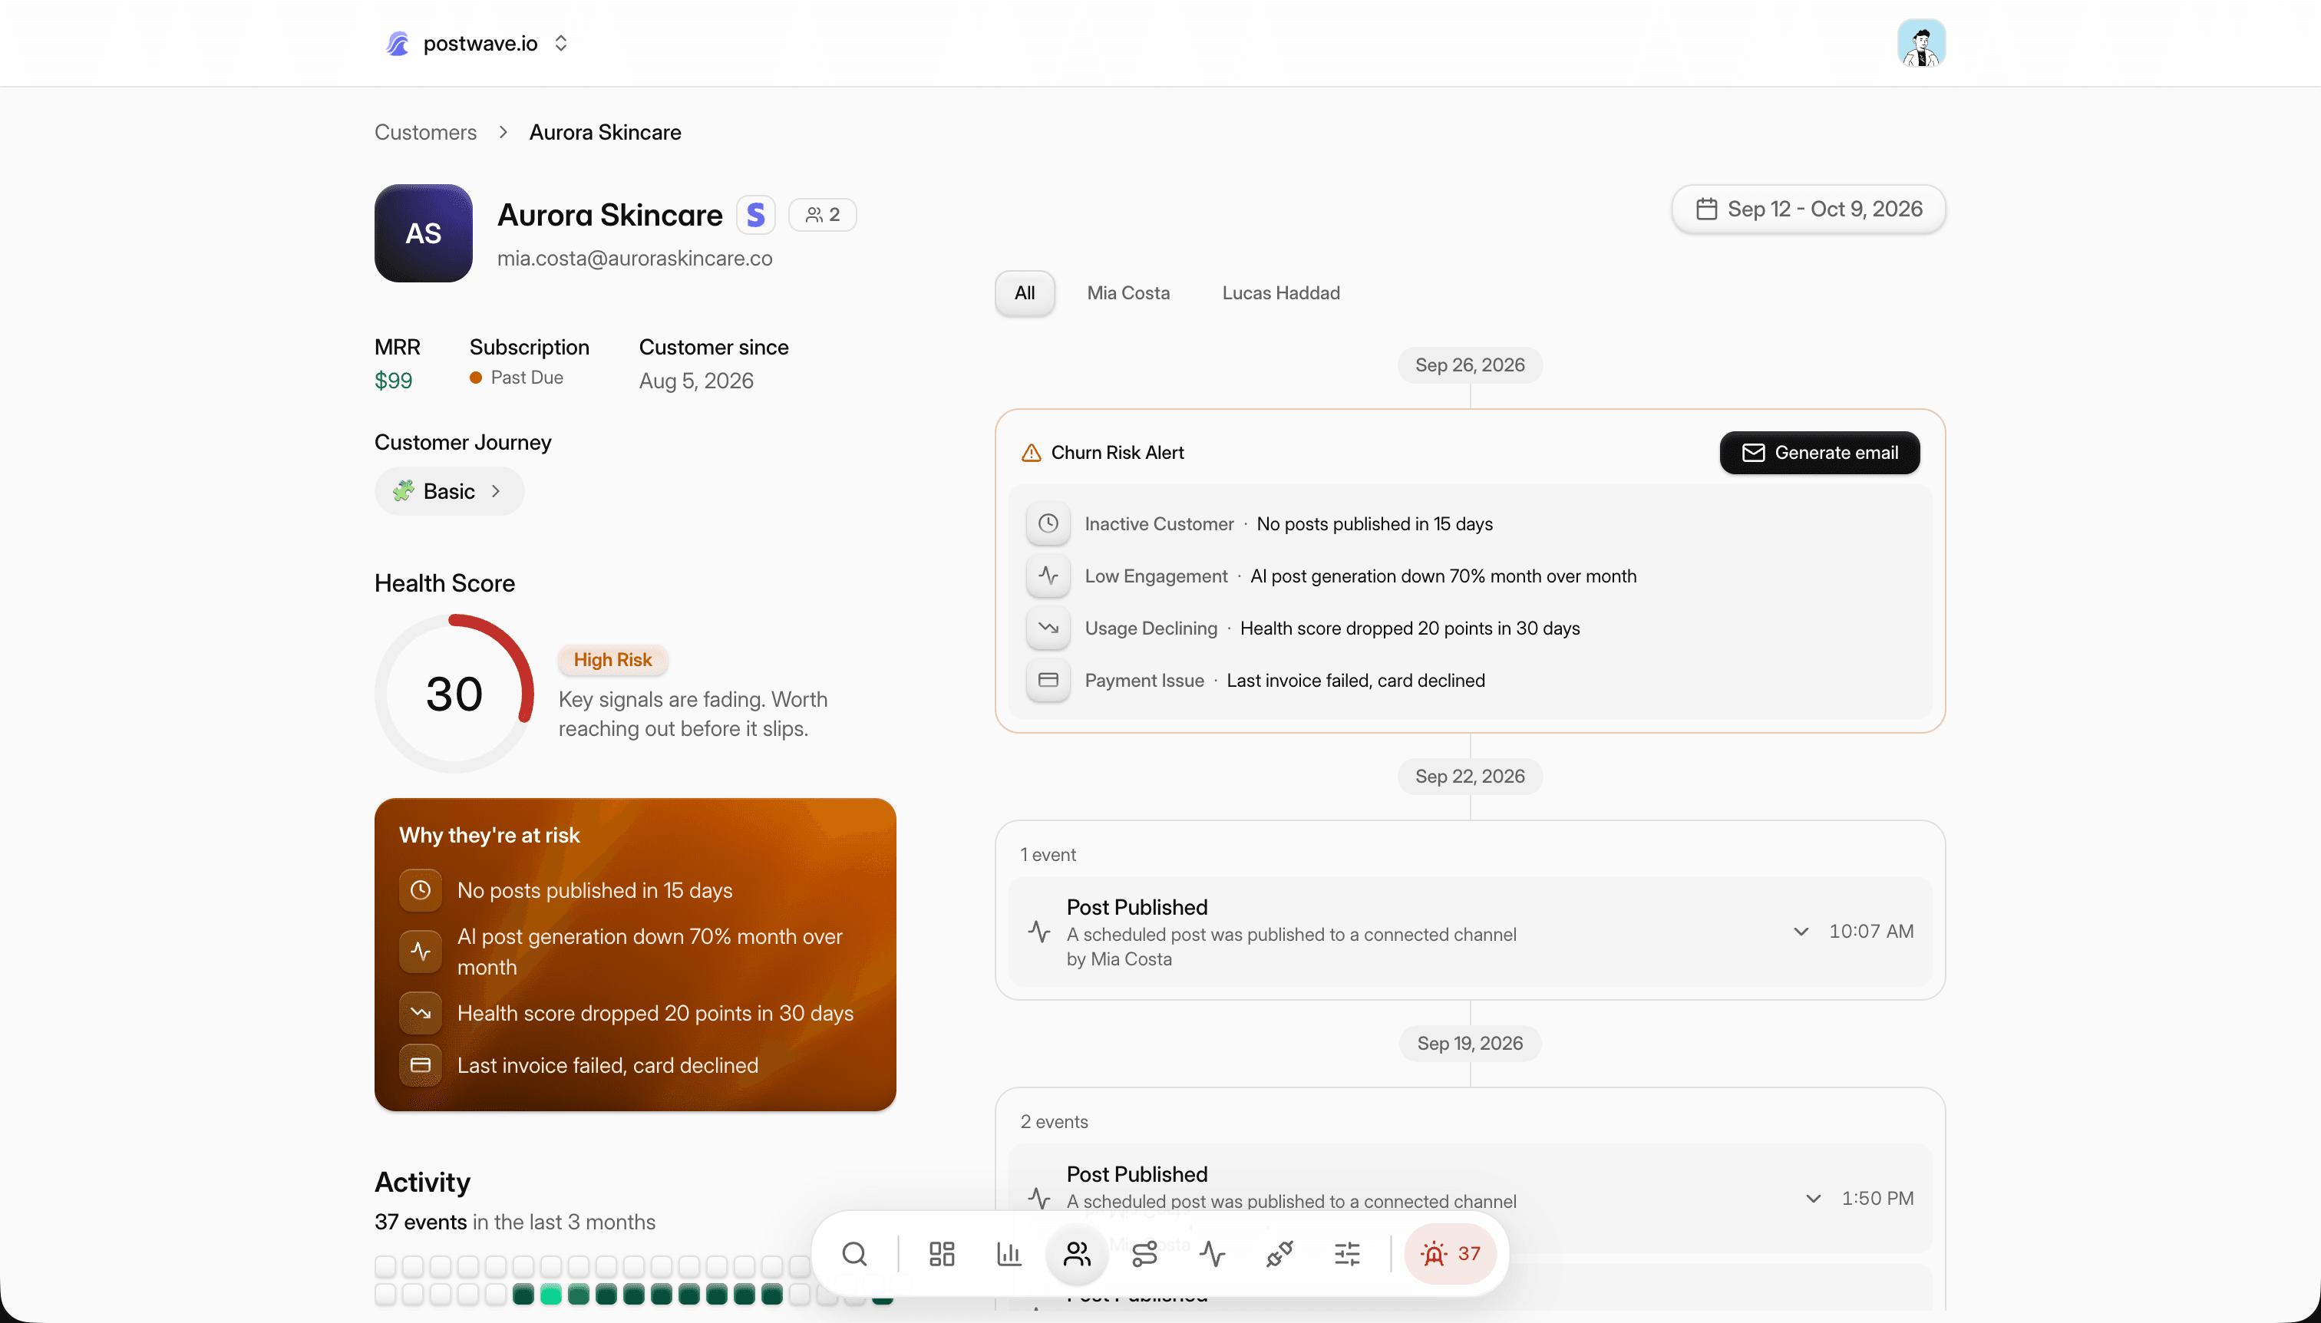Open the Basic customer journey stage
Viewport: 2321px width, 1323px height.
449,492
